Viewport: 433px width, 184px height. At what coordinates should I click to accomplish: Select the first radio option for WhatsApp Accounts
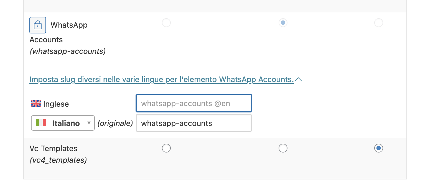click(166, 23)
